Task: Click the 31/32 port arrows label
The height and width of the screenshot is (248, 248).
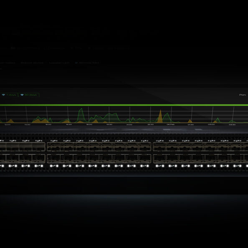Action: click(x=144, y=141)
